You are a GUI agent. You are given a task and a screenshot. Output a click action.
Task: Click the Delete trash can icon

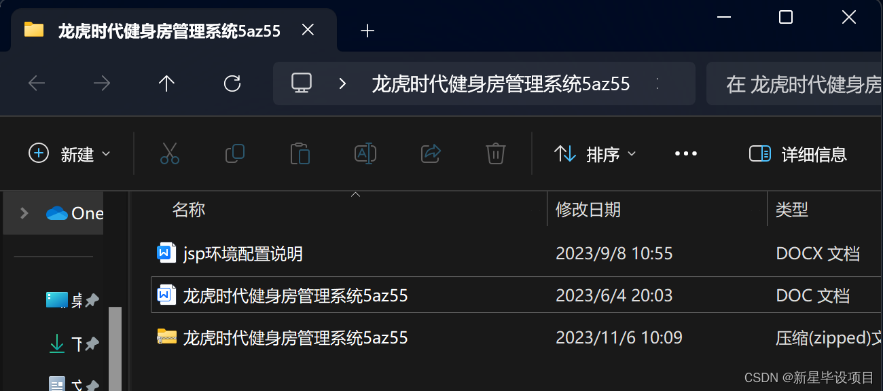[496, 153]
